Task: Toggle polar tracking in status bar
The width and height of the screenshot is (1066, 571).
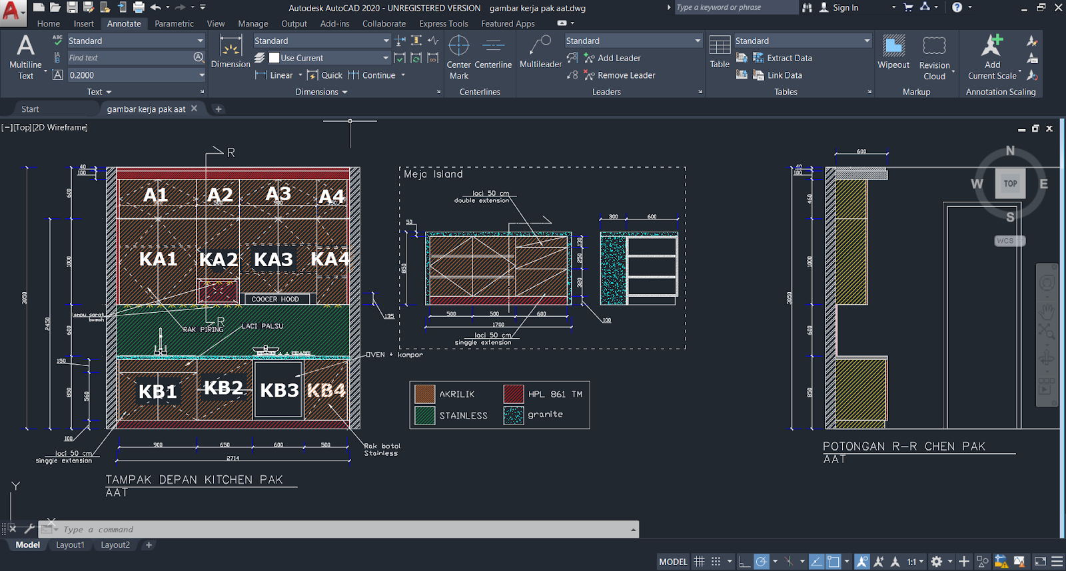Action: pyautogui.click(x=762, y=562)
